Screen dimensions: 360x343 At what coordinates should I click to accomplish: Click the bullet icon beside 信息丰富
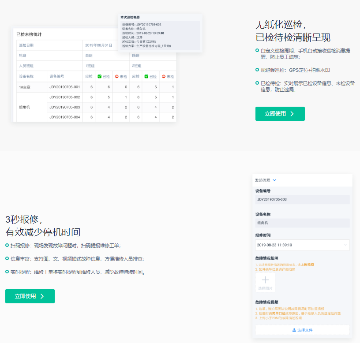(x=7, y=258)
